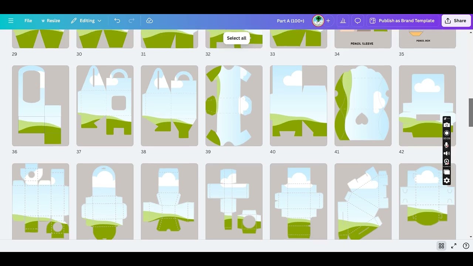Select page 33 thumbnail
The height and width of the screenshot is (266, 473).
[299, 39]
